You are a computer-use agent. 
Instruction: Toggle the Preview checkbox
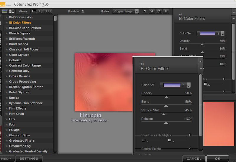(x=83, y=11)
